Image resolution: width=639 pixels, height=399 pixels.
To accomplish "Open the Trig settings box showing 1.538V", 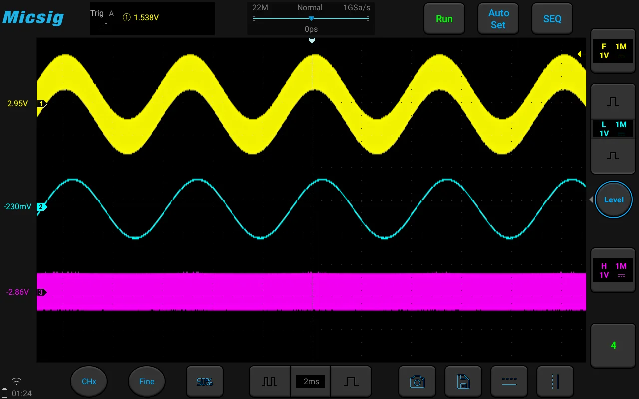I will coord(152,18).
